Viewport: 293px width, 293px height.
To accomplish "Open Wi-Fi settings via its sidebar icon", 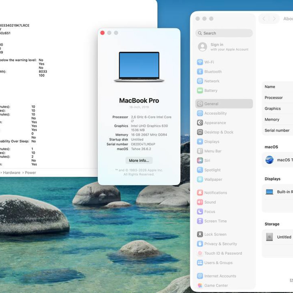I will click(200, 62).
